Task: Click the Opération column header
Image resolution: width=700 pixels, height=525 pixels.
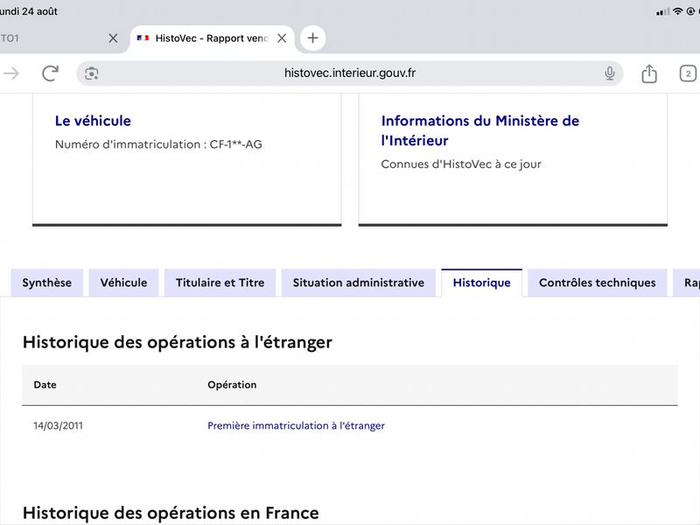Action: point(232,385)
